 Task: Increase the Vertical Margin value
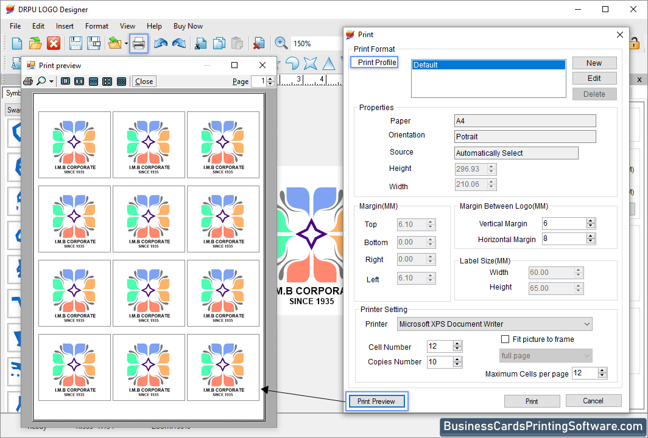pyautogui.click(x=591, y=221)
